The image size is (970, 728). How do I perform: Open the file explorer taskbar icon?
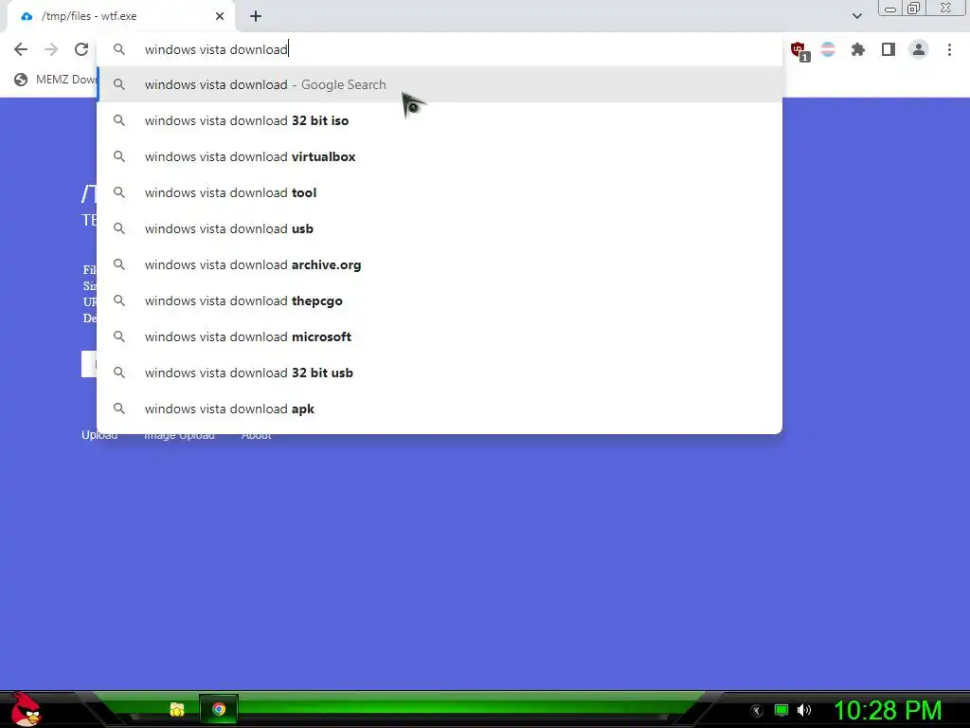coord(177,709)
